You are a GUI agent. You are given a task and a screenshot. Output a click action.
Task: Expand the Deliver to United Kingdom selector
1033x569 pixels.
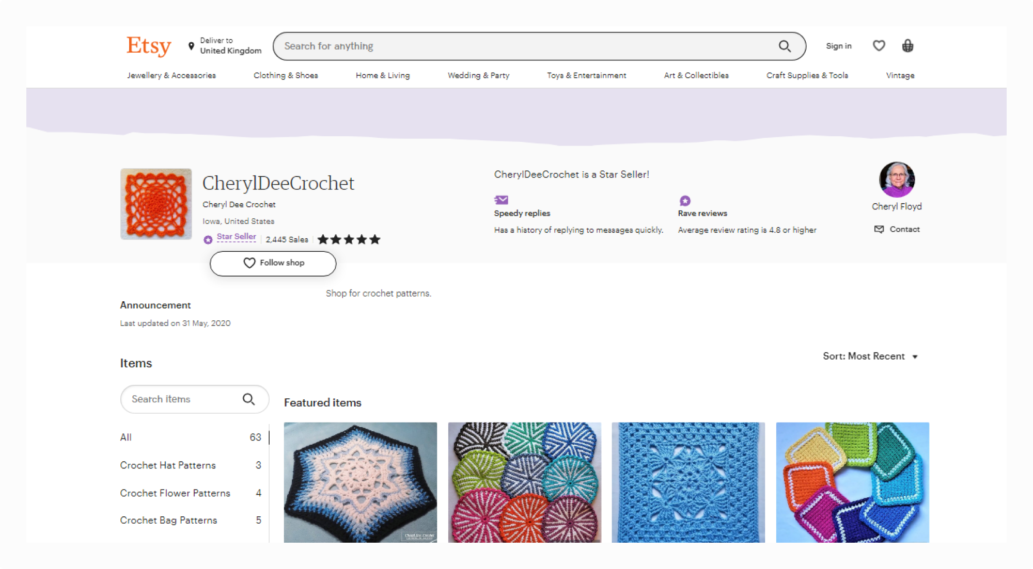pos(230,46)
